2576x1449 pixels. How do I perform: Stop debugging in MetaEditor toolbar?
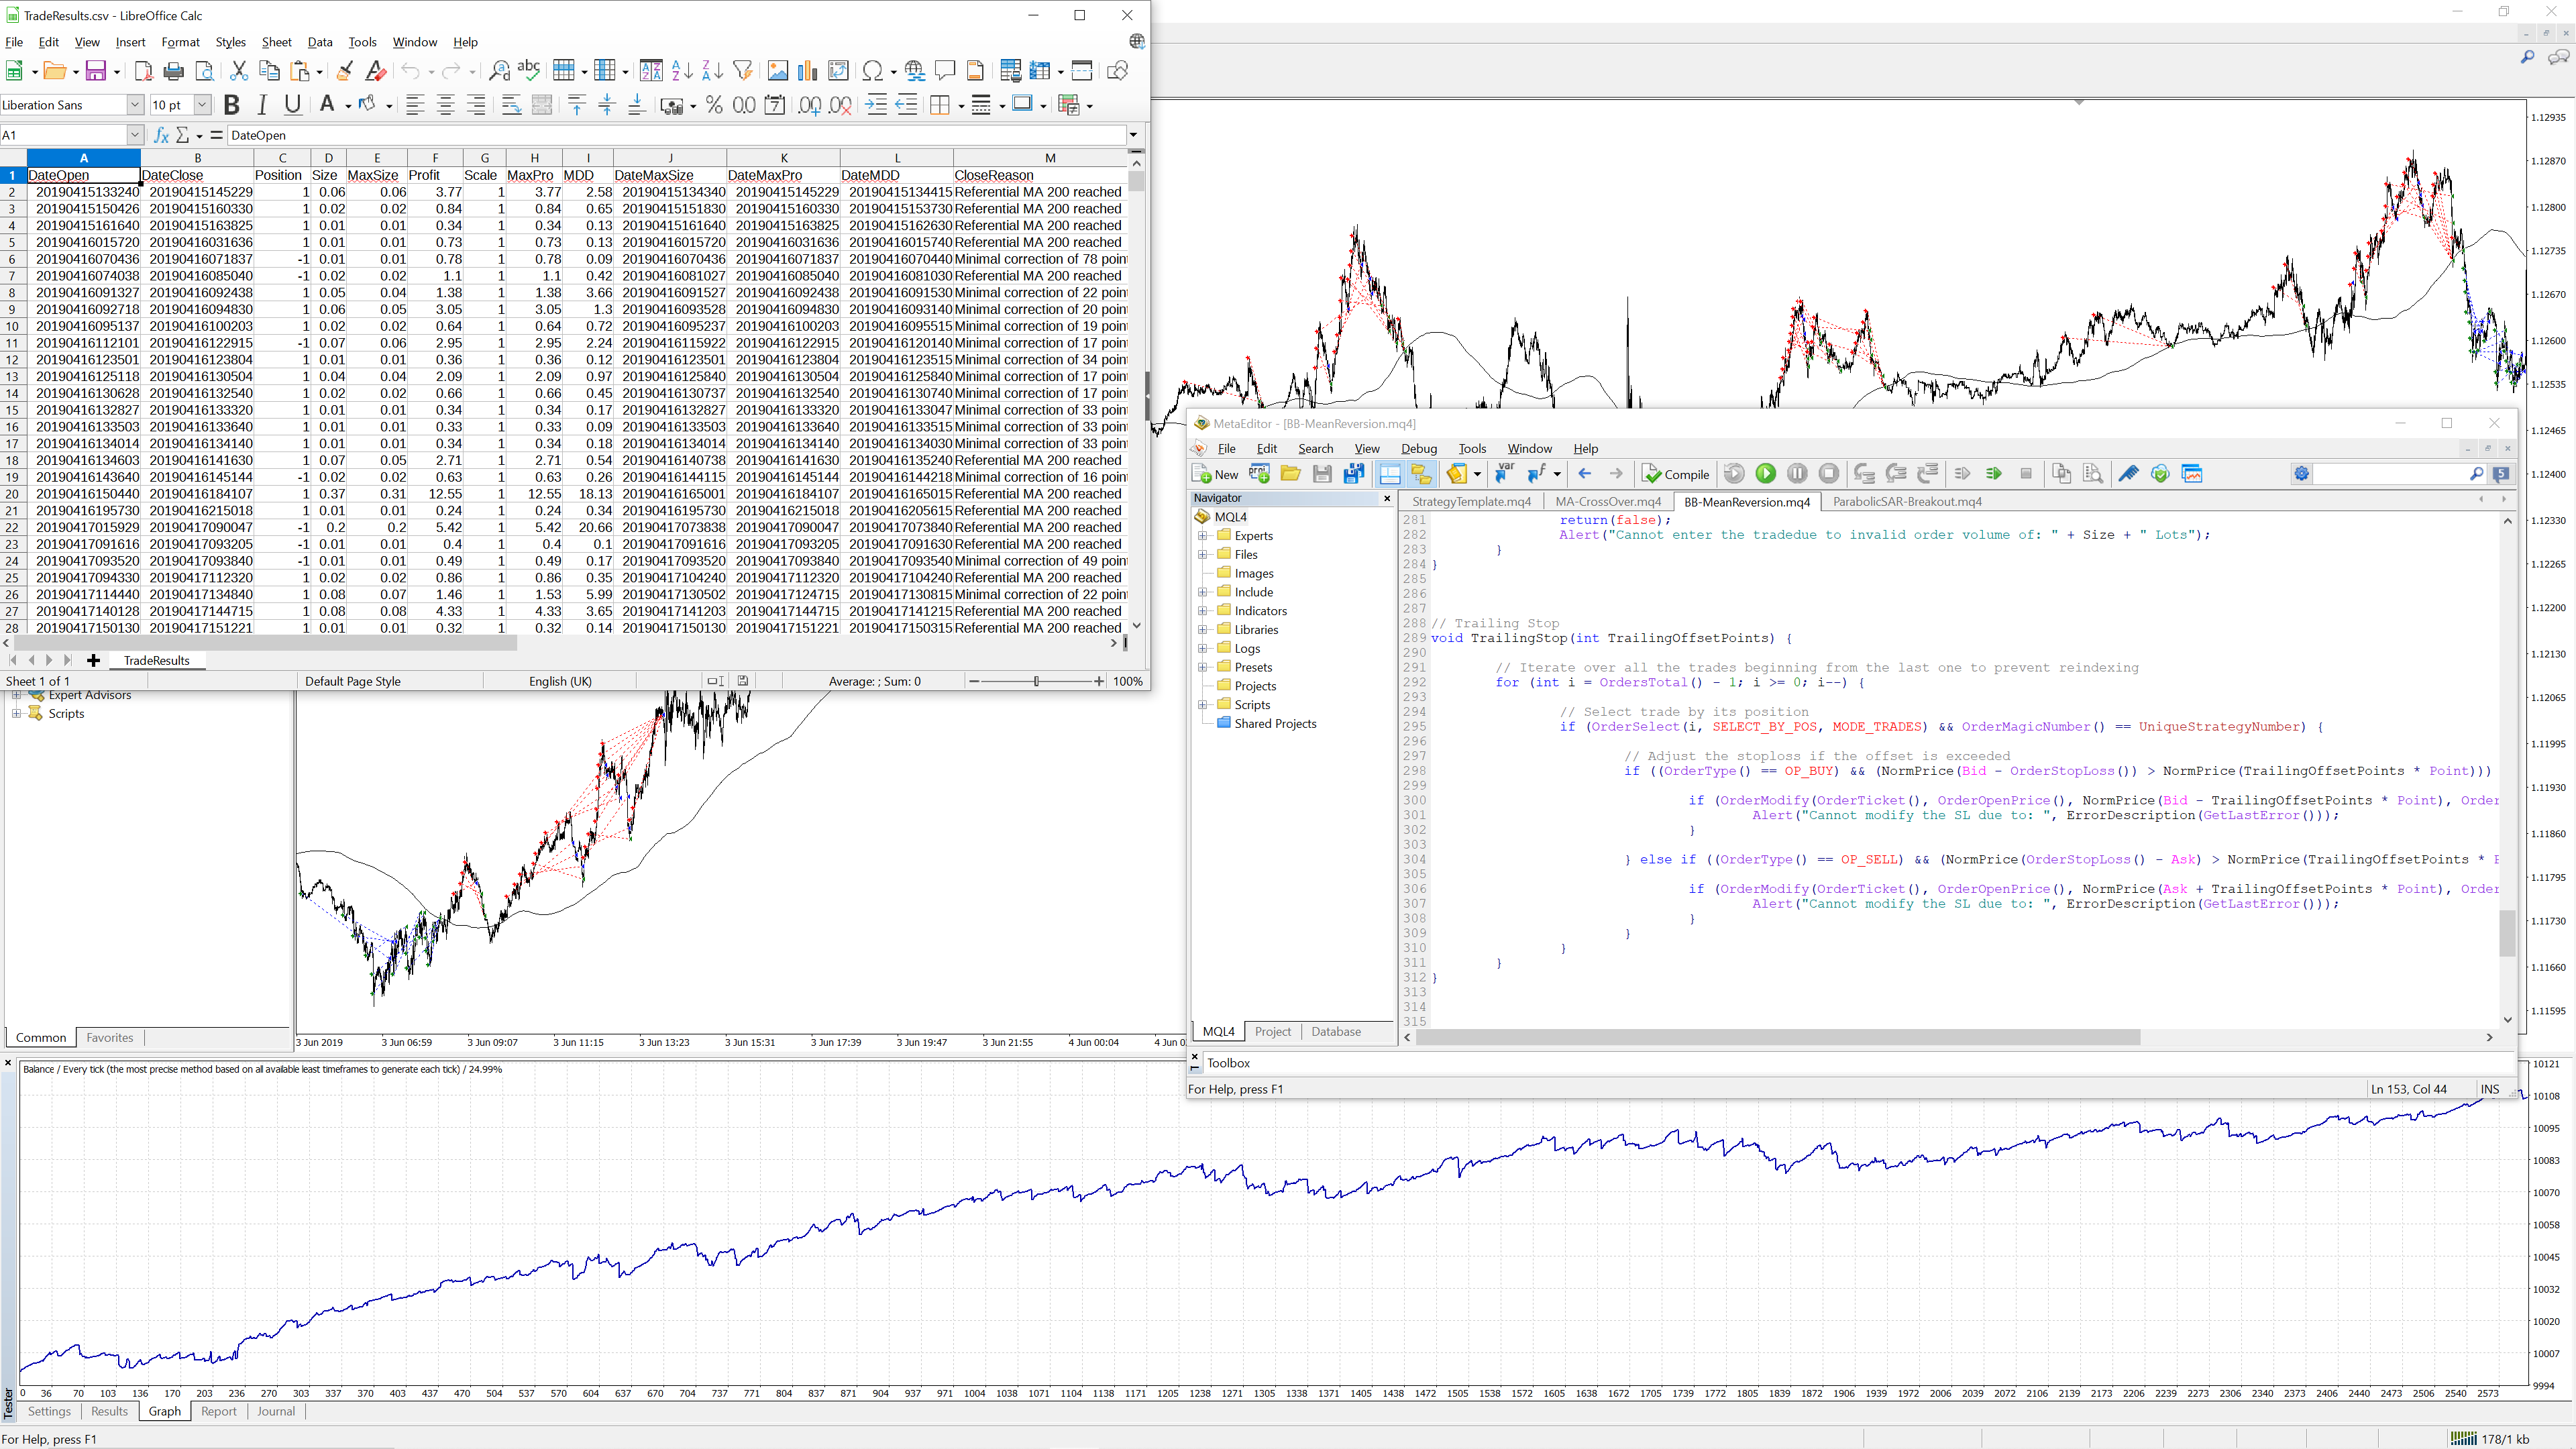coord(1829,474)
